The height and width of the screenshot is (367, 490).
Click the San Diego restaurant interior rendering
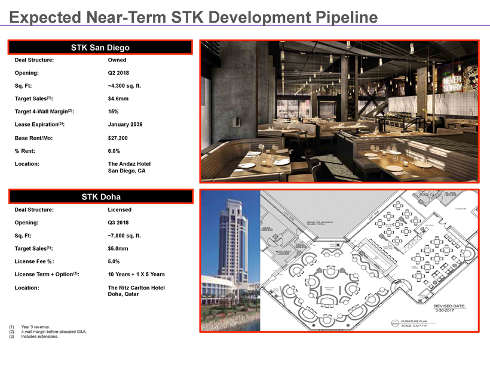pos(339,111)
